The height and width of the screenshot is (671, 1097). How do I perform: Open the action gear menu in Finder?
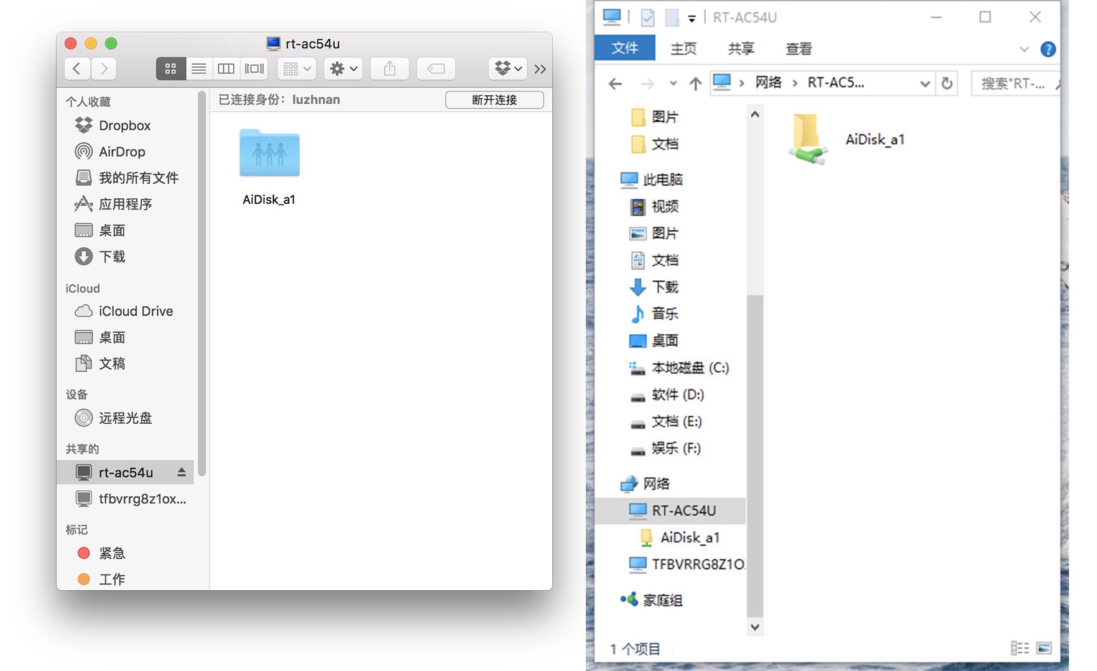[x=343, y=68]
